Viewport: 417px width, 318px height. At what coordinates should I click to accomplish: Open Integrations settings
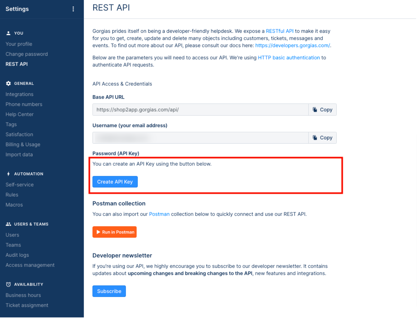(19, 94)
